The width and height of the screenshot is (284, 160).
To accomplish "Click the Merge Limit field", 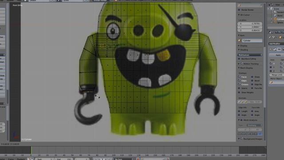I will 277,75.
